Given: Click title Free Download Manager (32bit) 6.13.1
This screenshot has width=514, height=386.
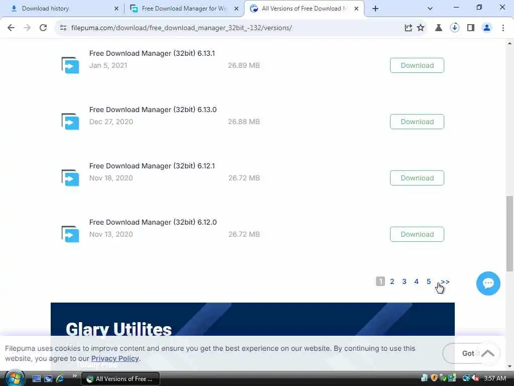Looking at the screenshot, I should pos(152,53).
